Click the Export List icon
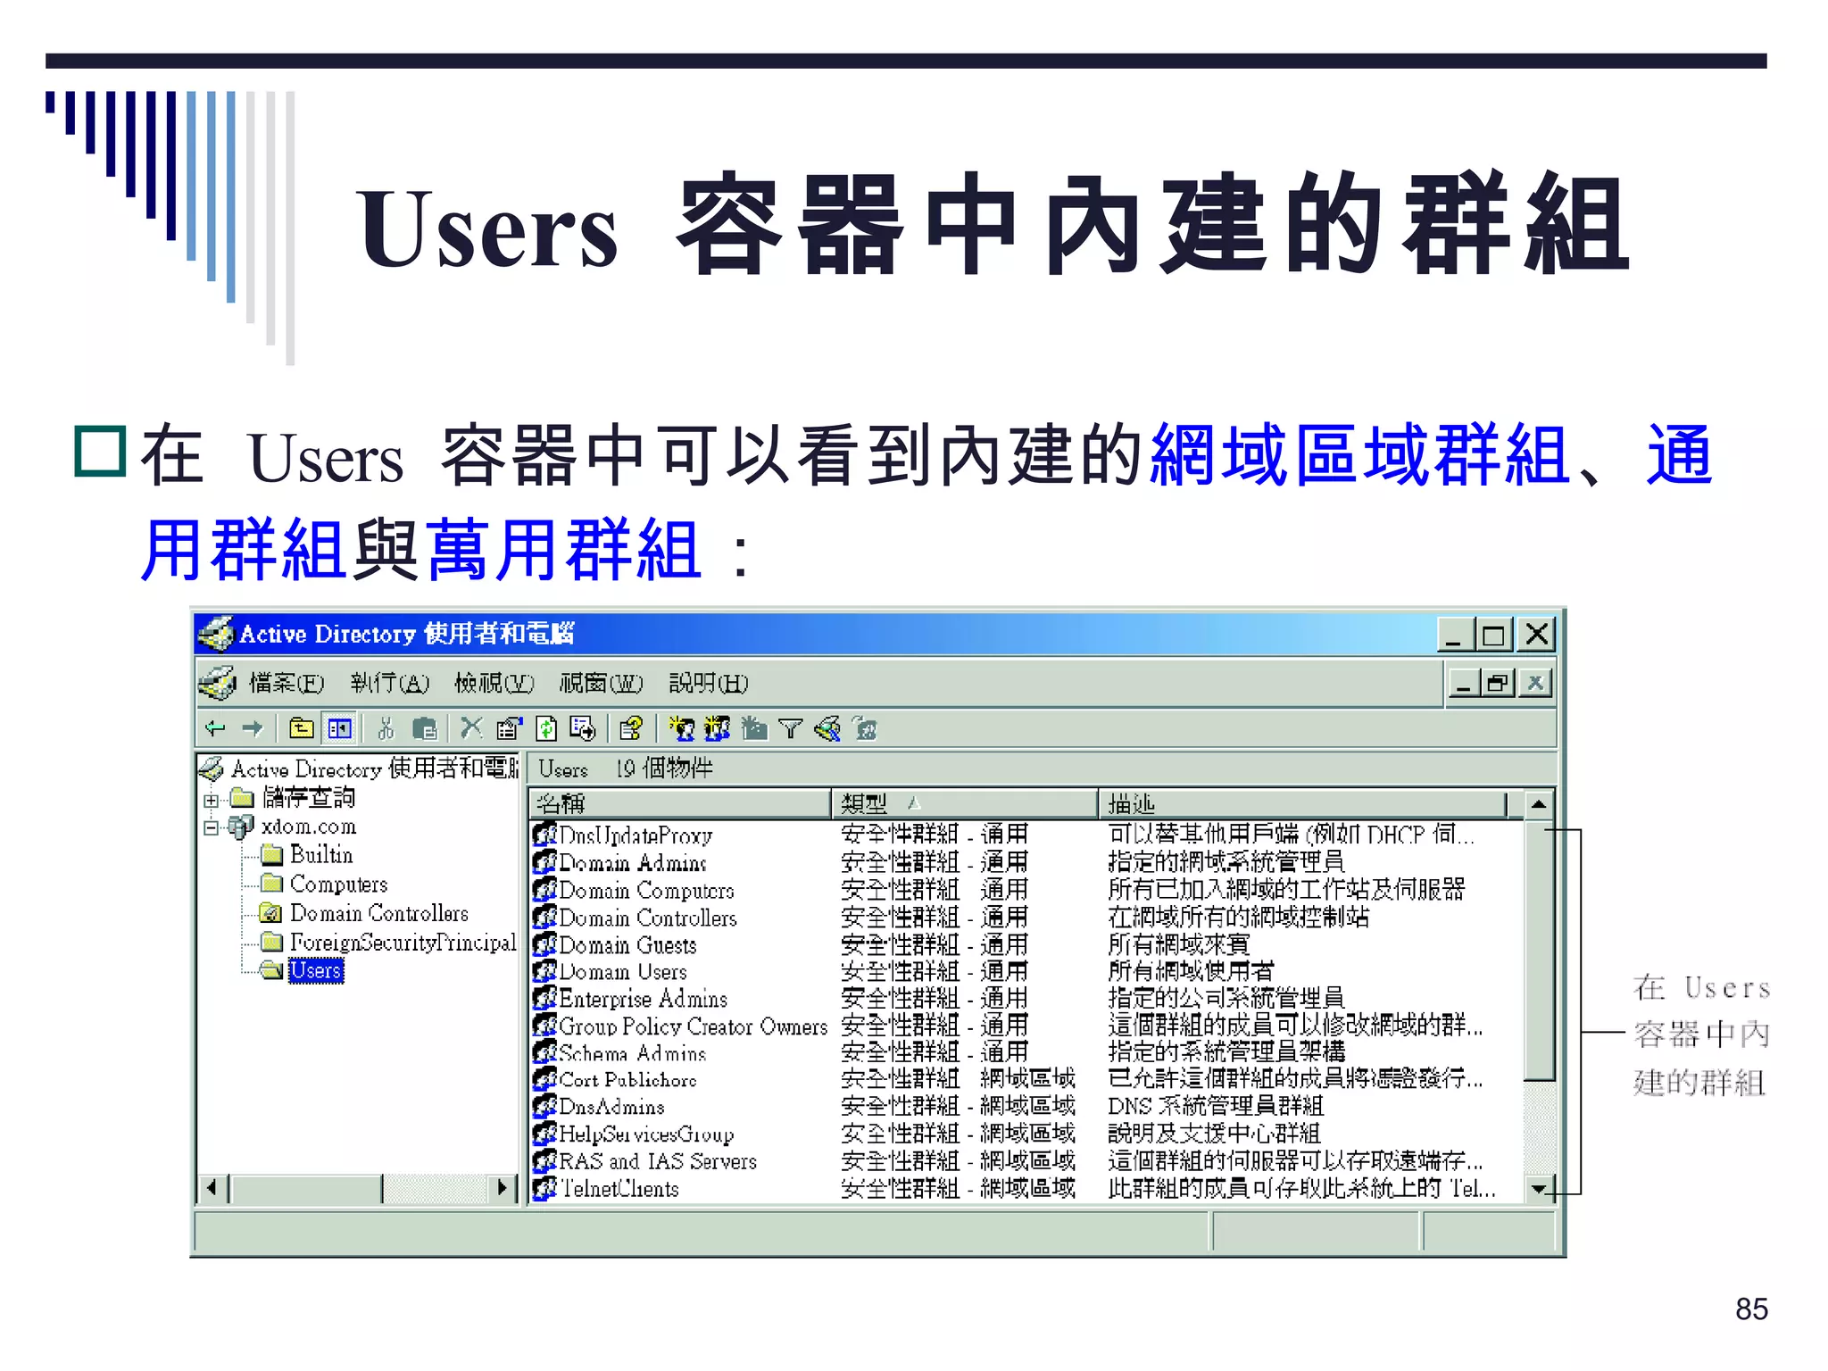Screen dimensions: 1828x1371 (x=582, y=728)
